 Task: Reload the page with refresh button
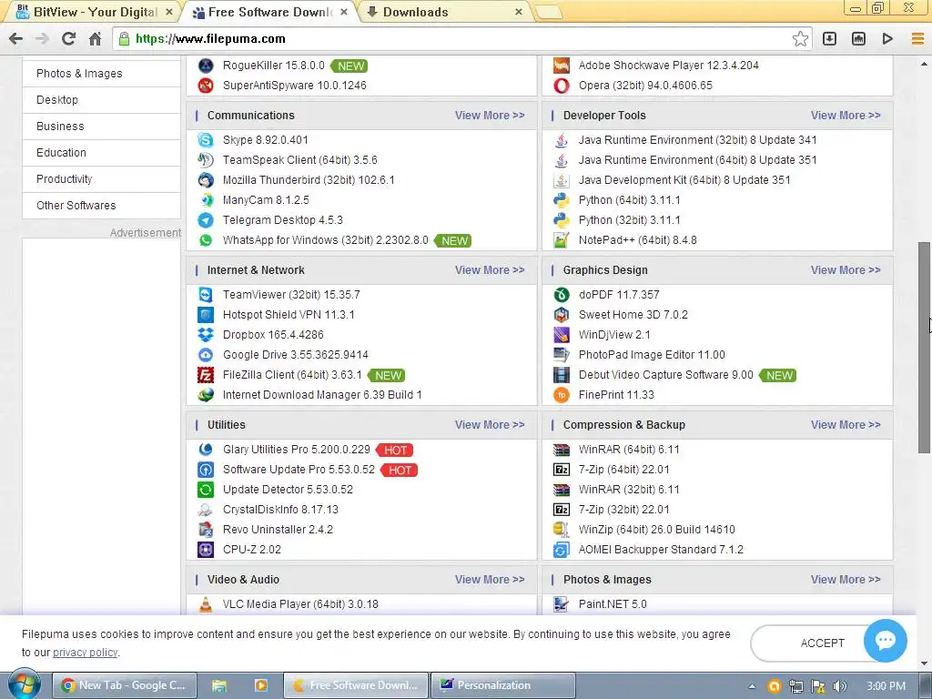(68, 38)
